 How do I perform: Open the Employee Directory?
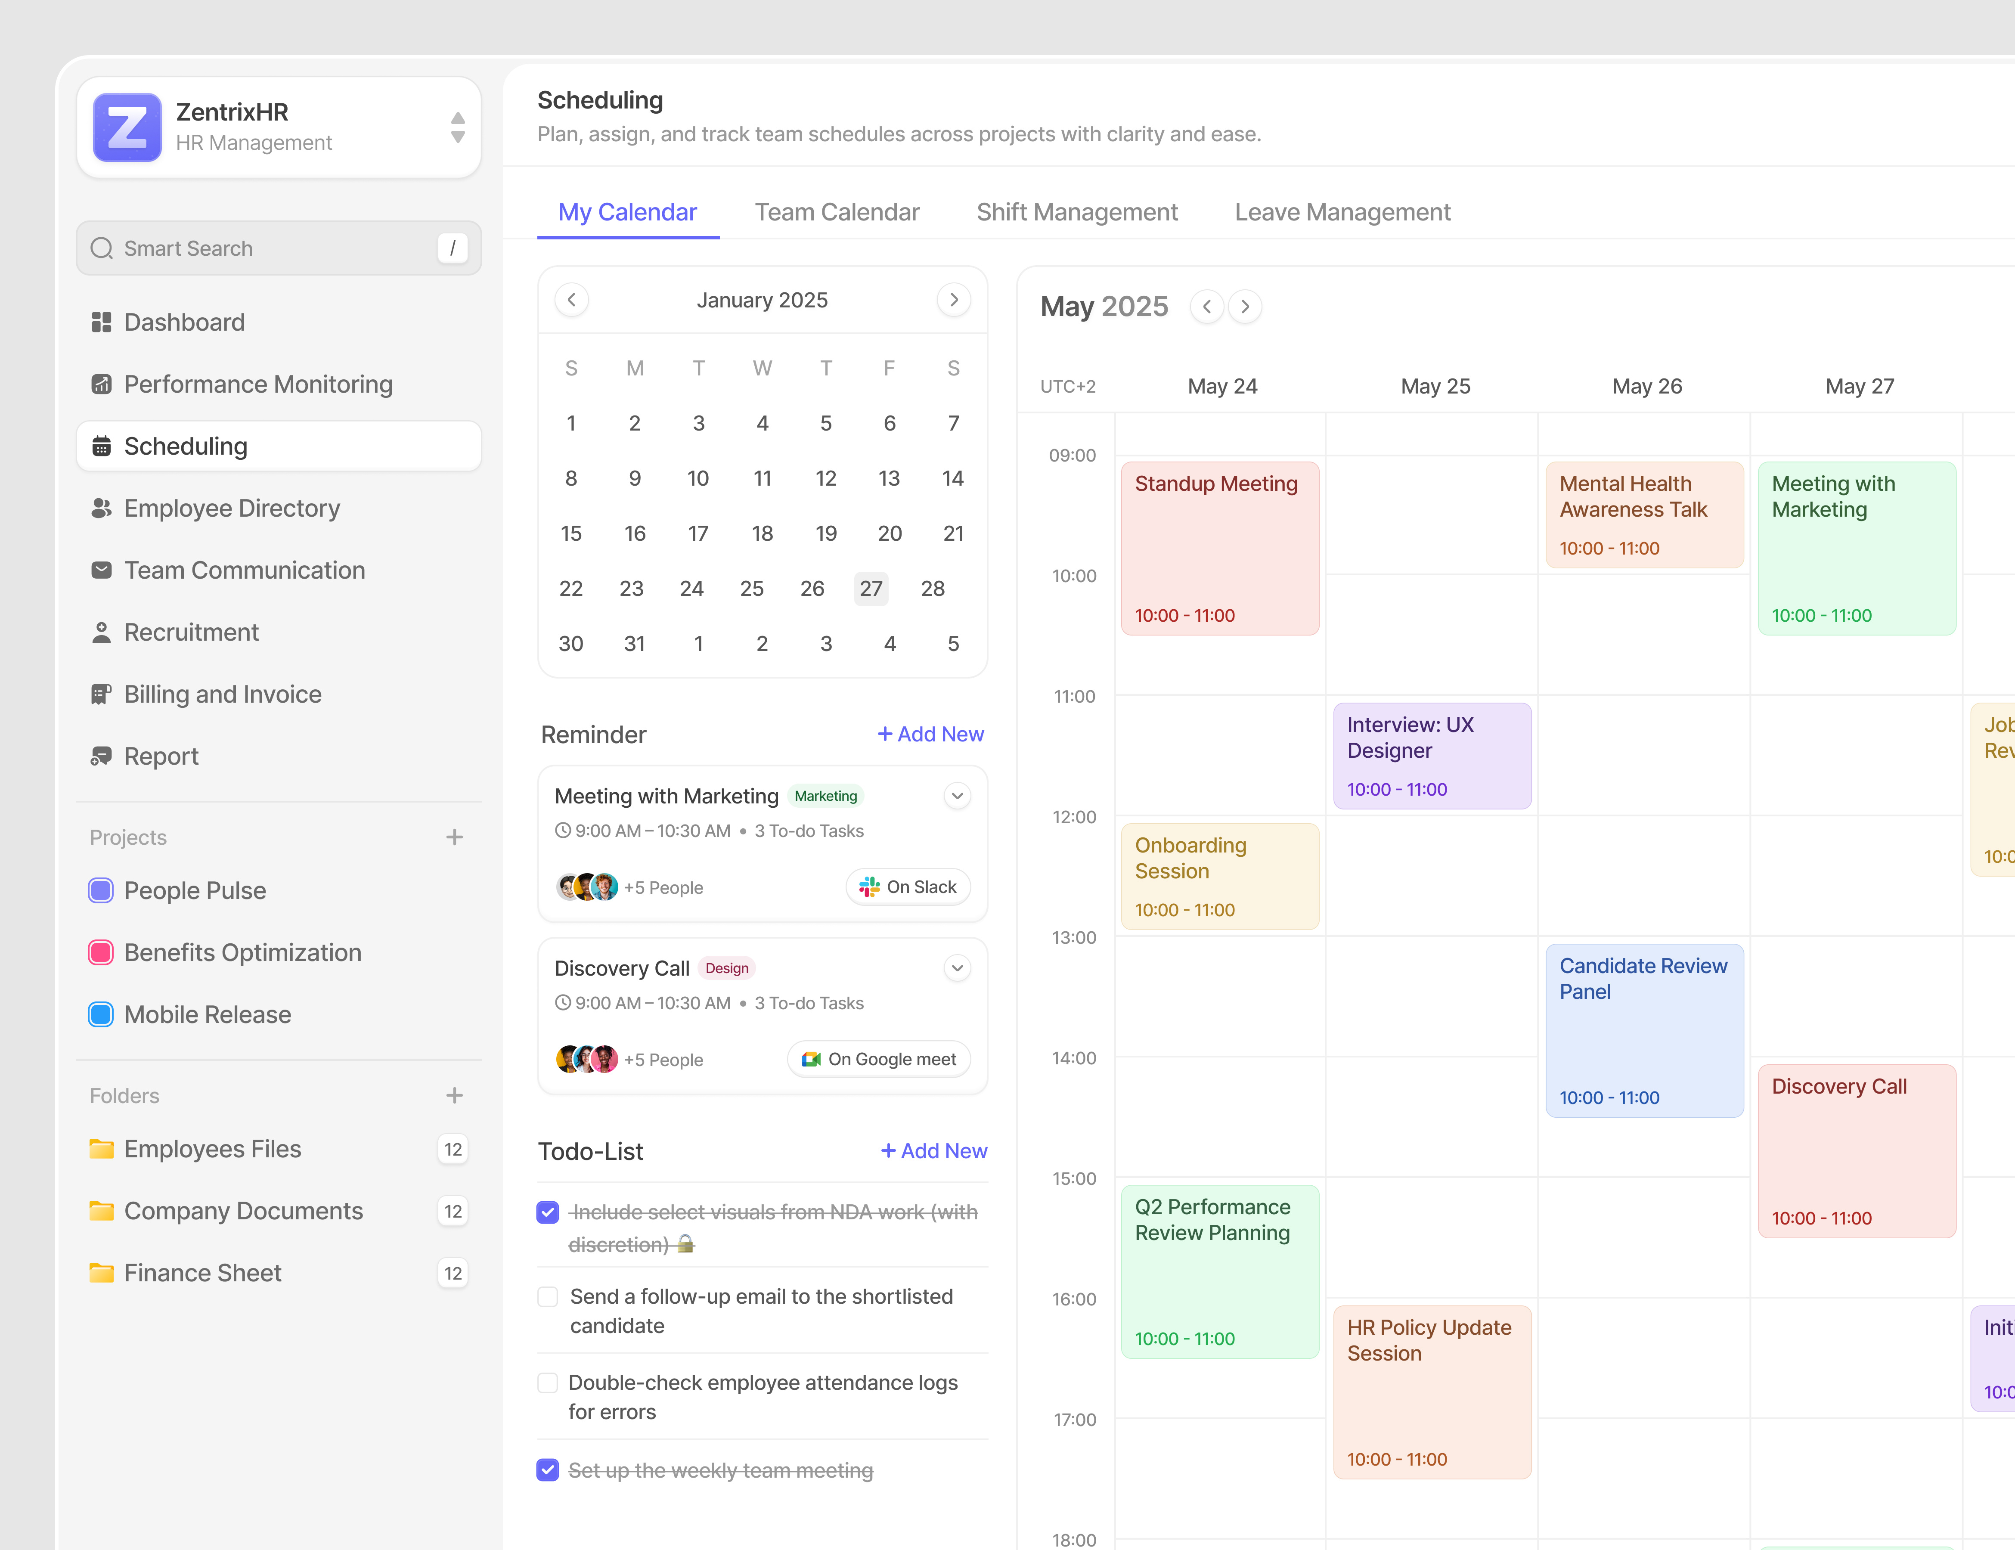pos(231,508)
